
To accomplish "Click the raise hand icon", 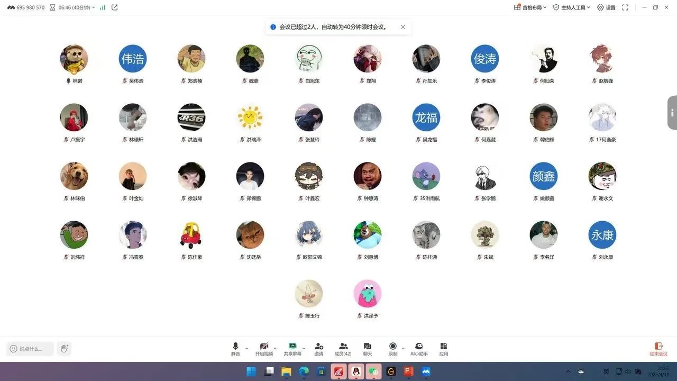I will pyautogui.click(x=64, y=348).
